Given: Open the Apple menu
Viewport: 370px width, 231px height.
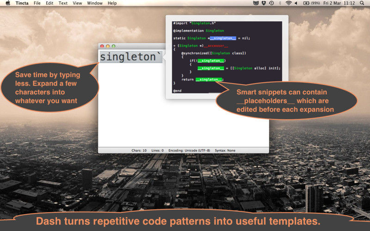Looking at the screenshot, I should point(8,3).
